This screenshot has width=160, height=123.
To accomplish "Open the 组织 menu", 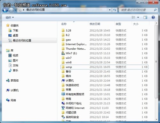I will tap(10, 18).
